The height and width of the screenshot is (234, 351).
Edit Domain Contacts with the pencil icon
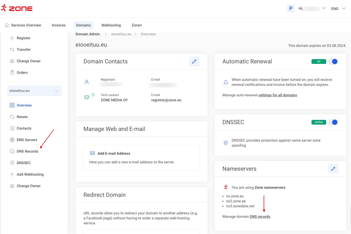coord(194,62)
